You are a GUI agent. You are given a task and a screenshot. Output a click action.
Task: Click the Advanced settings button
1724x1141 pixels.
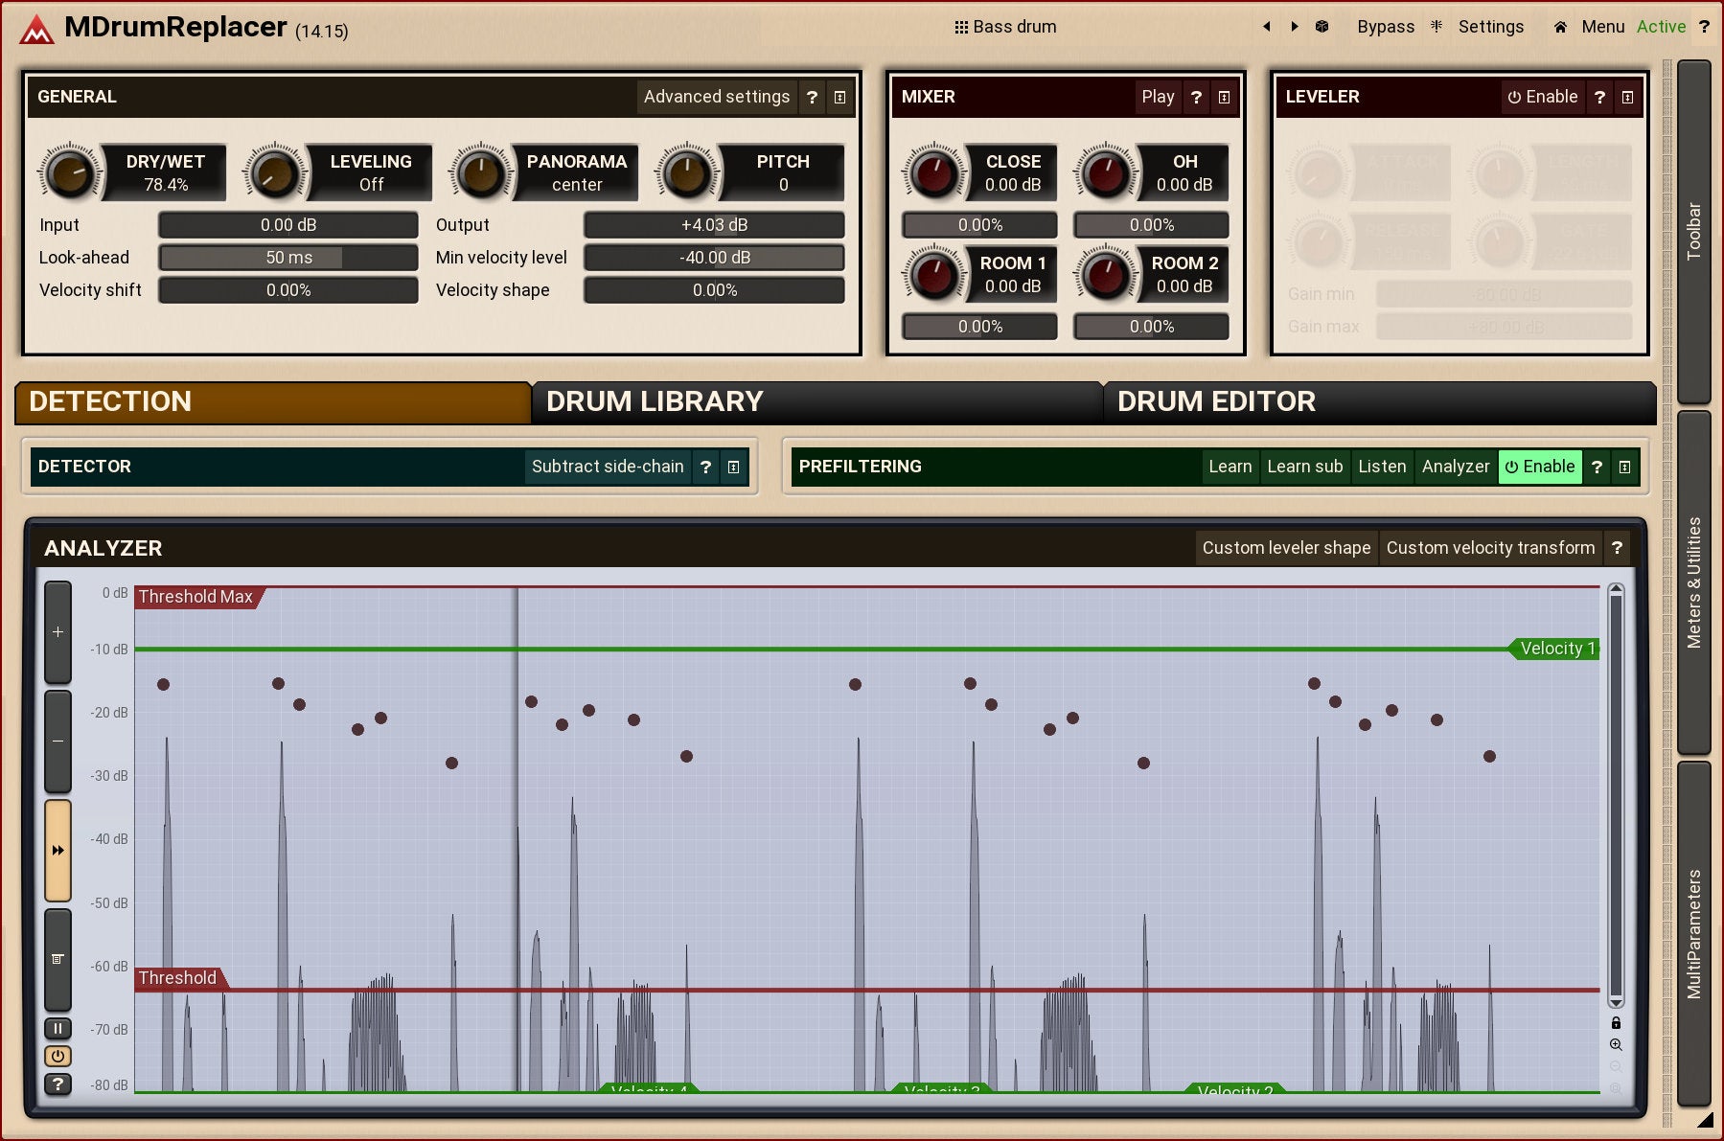tap(716, 97)
